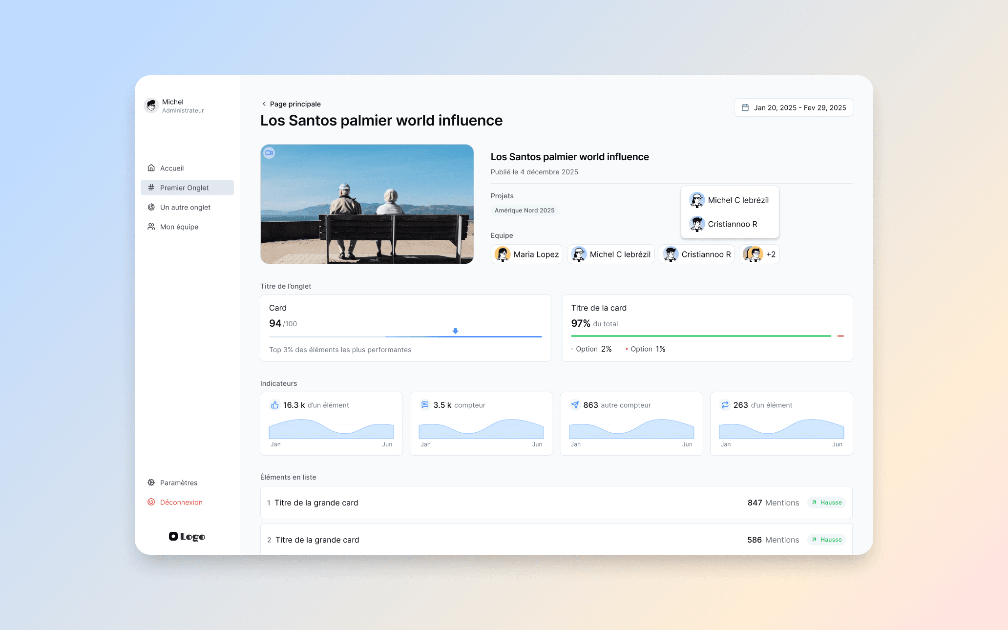Screen dimensions: 1008x630
Task: Click the paper plane icon in 863 card
Action: (575, 405)
